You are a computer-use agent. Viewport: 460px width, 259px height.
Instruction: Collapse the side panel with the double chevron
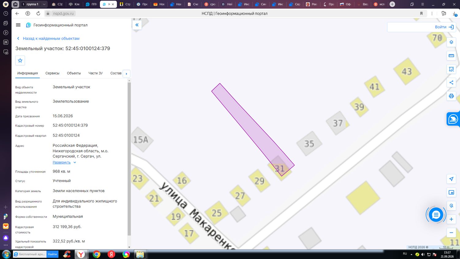tap(137, 25)
